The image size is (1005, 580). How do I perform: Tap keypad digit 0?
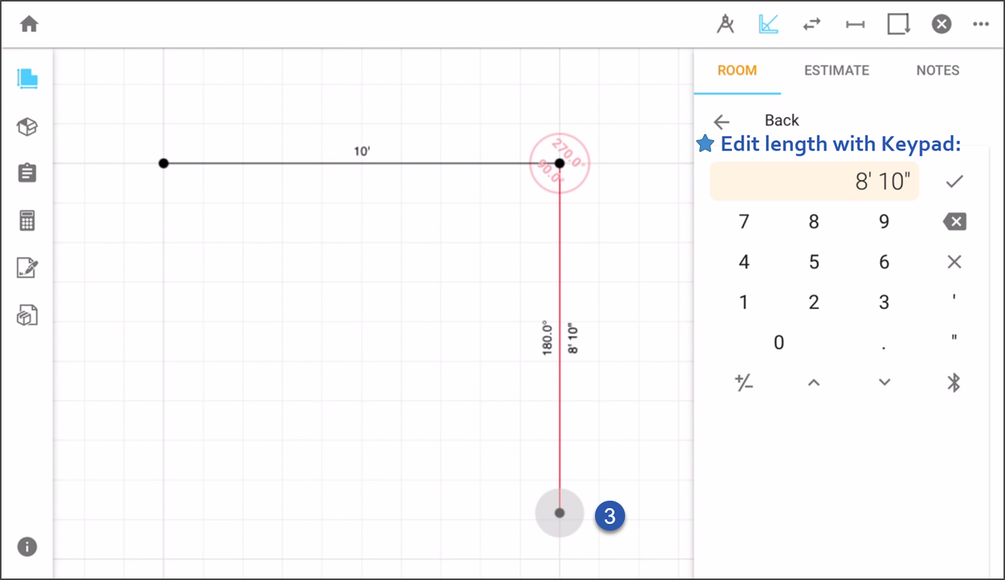click(779, 343)
